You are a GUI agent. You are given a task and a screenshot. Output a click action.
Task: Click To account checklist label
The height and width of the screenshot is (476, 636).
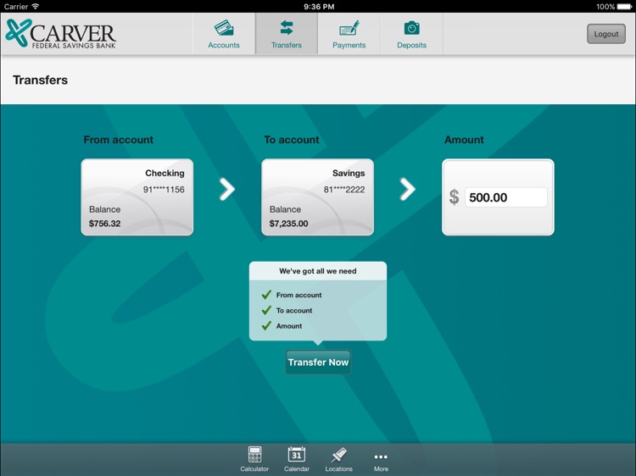pos(294,311)
